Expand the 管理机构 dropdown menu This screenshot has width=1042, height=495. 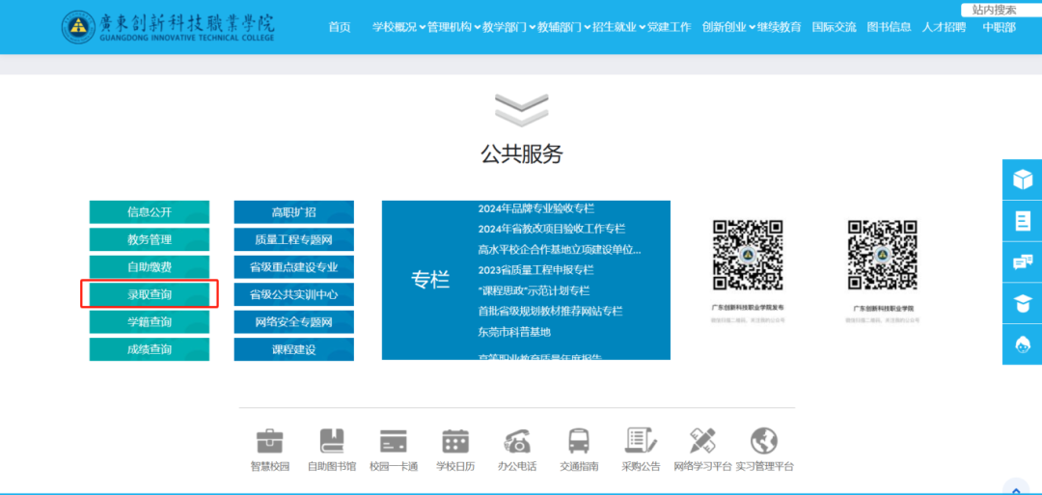point(453,27)
